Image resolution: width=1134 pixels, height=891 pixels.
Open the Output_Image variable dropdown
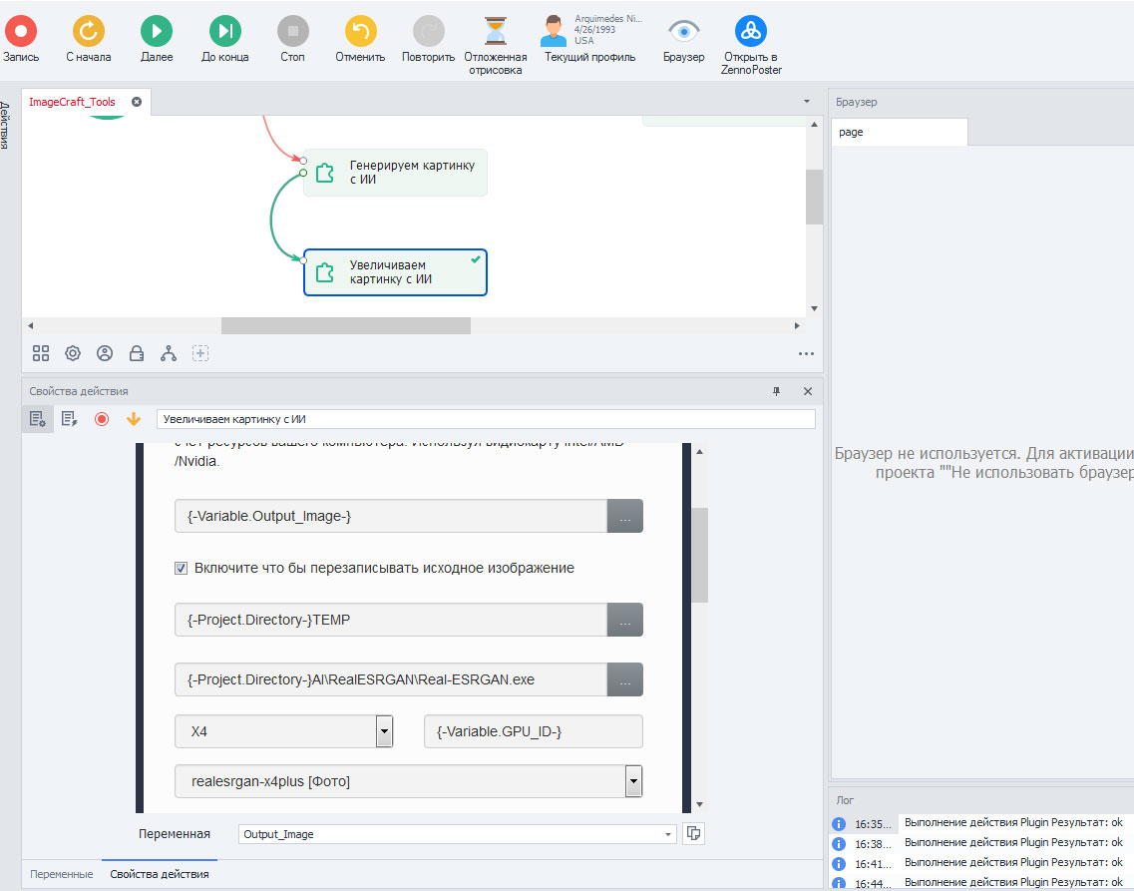coord(667,834)
